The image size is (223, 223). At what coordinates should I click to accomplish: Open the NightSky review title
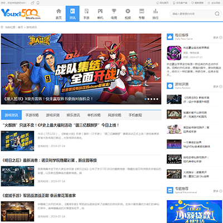(197, 144)
